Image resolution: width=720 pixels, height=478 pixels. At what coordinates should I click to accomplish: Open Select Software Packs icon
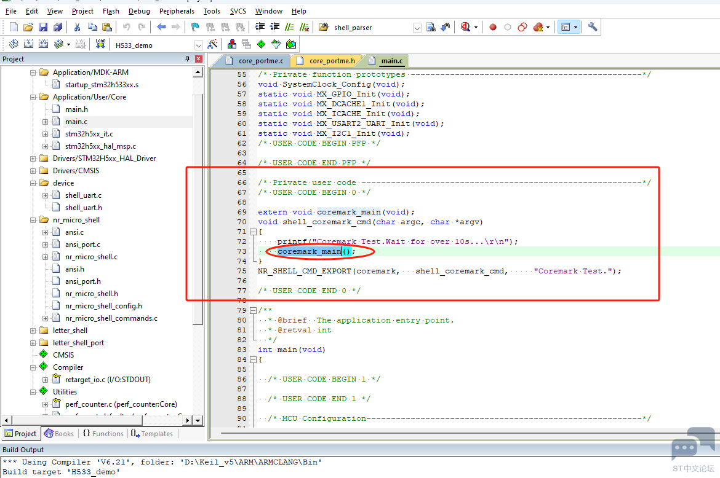tap(276, 44)
